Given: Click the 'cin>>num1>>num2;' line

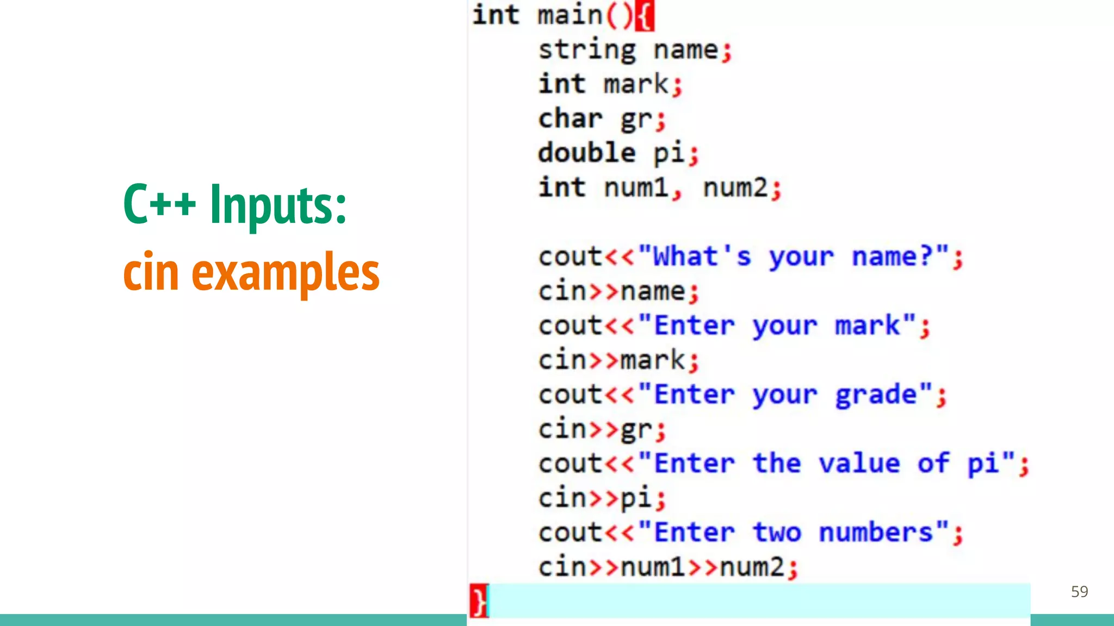Looking at the screenshot, I should point(669,567).
